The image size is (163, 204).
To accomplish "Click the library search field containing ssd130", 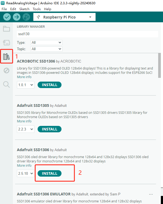I will [x=88, y=34].
